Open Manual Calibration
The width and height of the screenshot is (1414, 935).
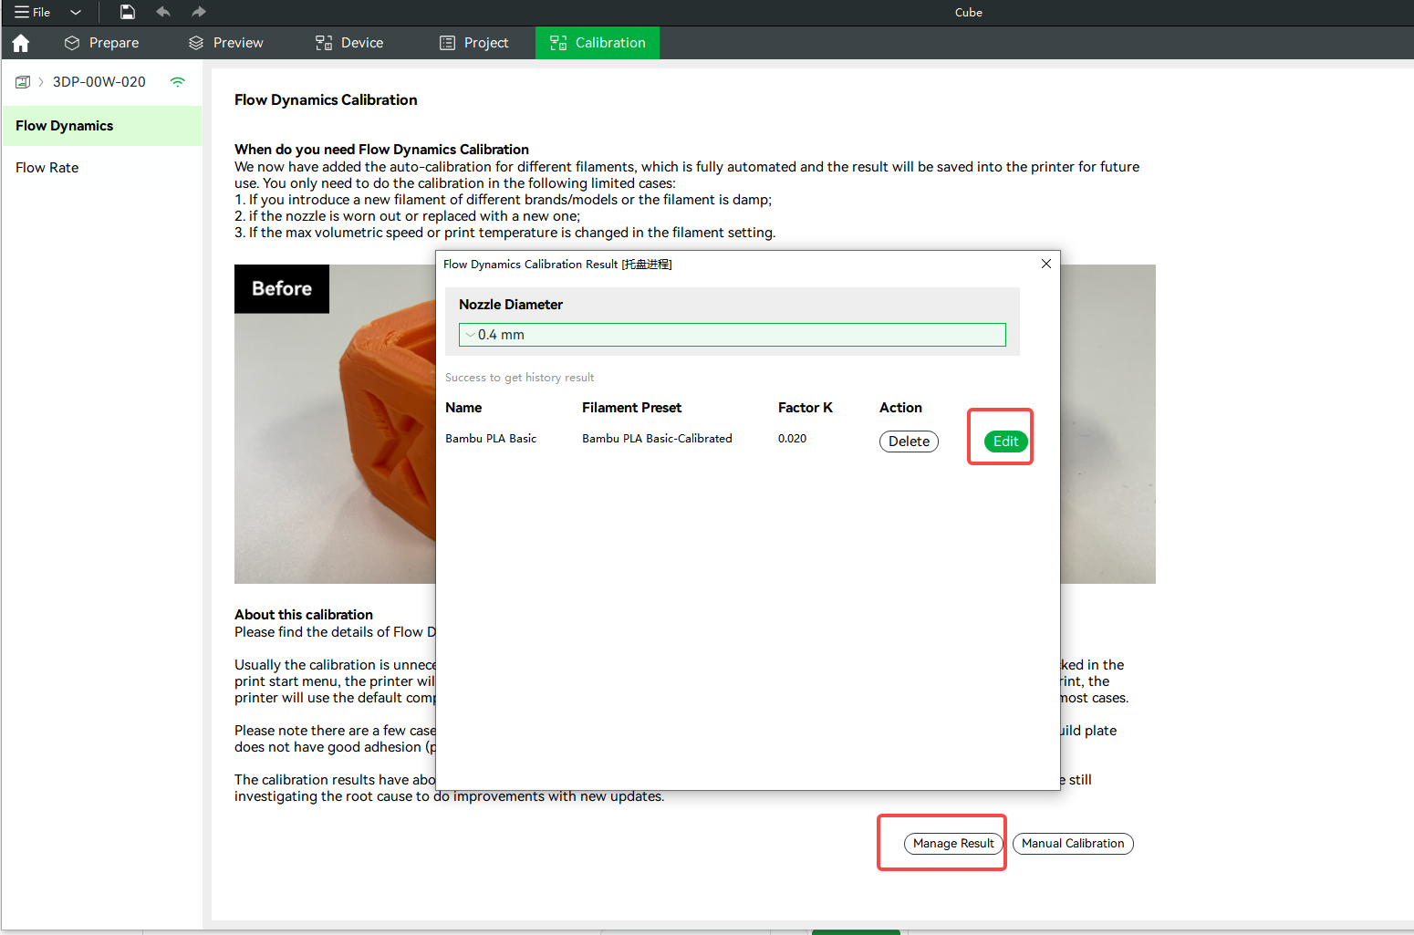[x=1073, y=843]
